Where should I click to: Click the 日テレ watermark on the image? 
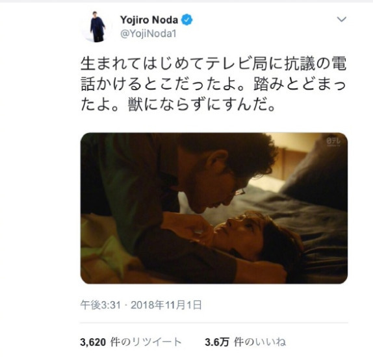[x=333, y=142]
